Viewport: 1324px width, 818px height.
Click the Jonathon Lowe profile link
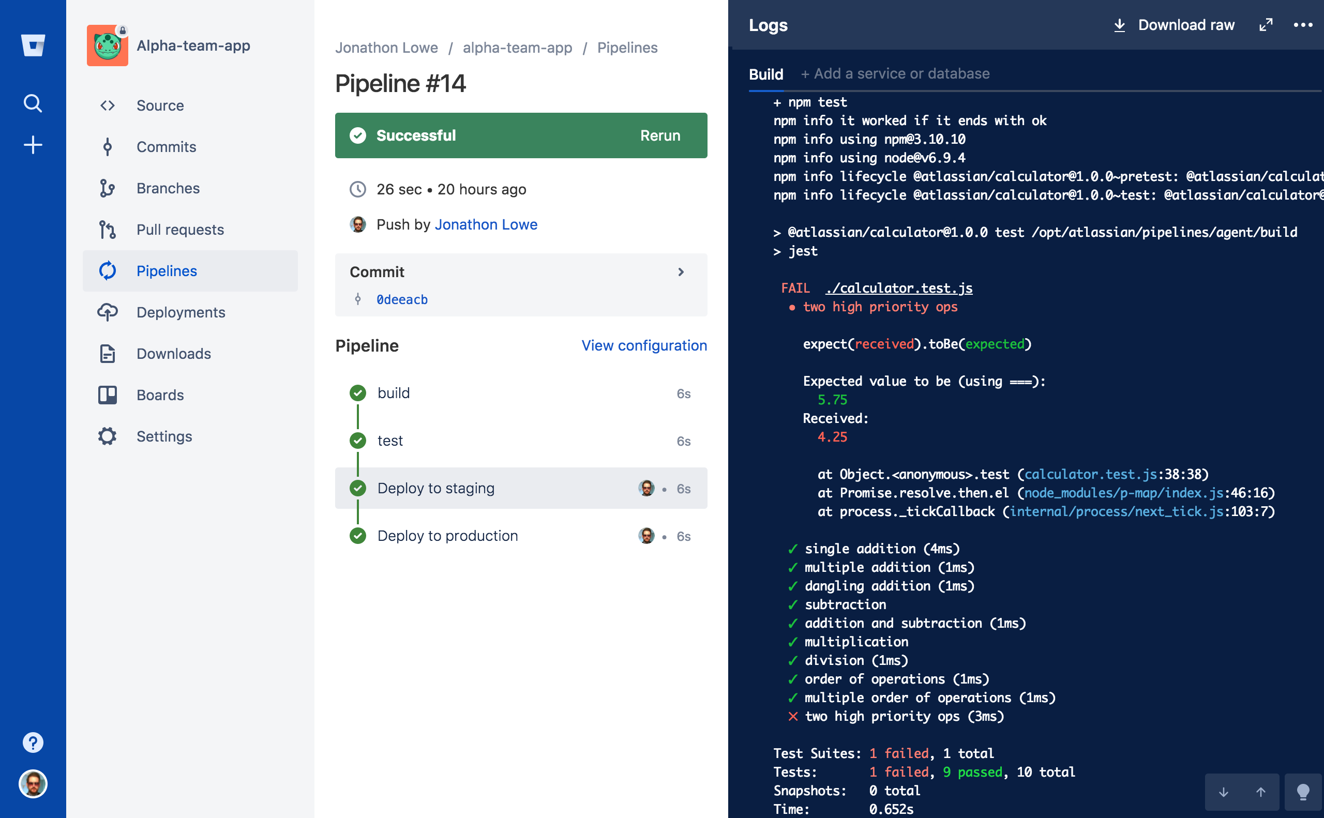pyautogui.click(x=486, y=224)
